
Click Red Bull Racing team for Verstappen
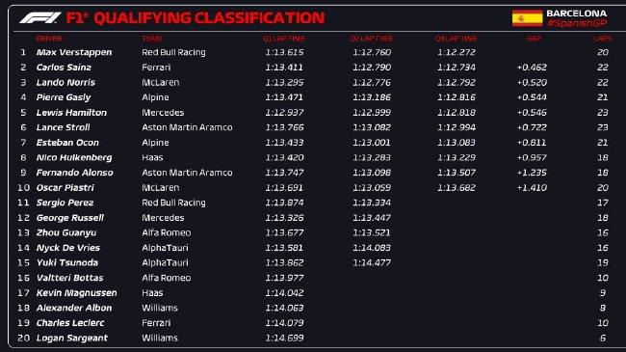(x=173, y=52)
